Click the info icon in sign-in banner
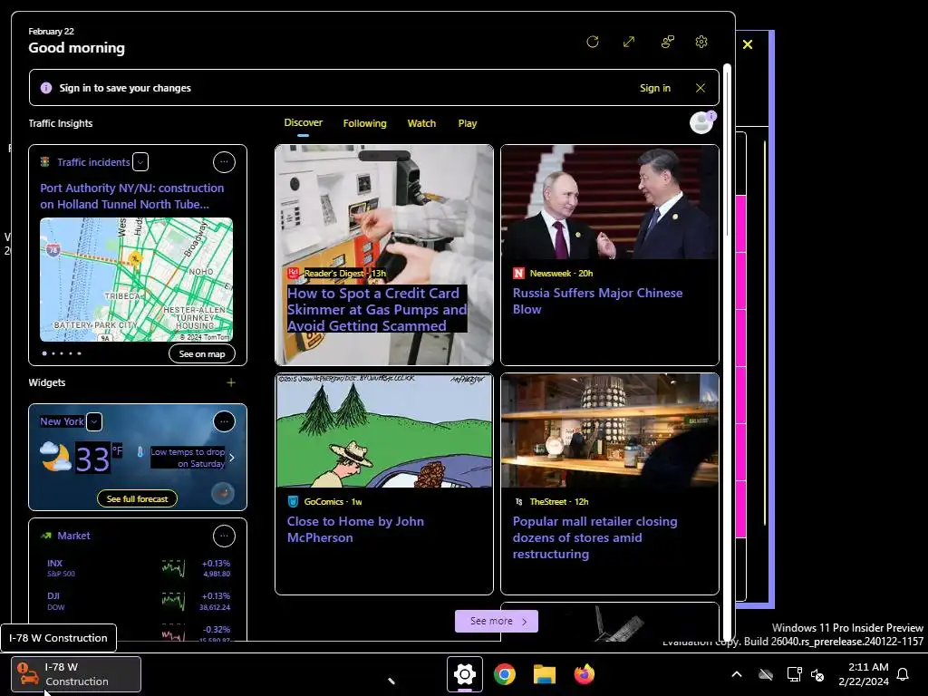This screenshot has height=696, width=928. [x=45, y=88]
